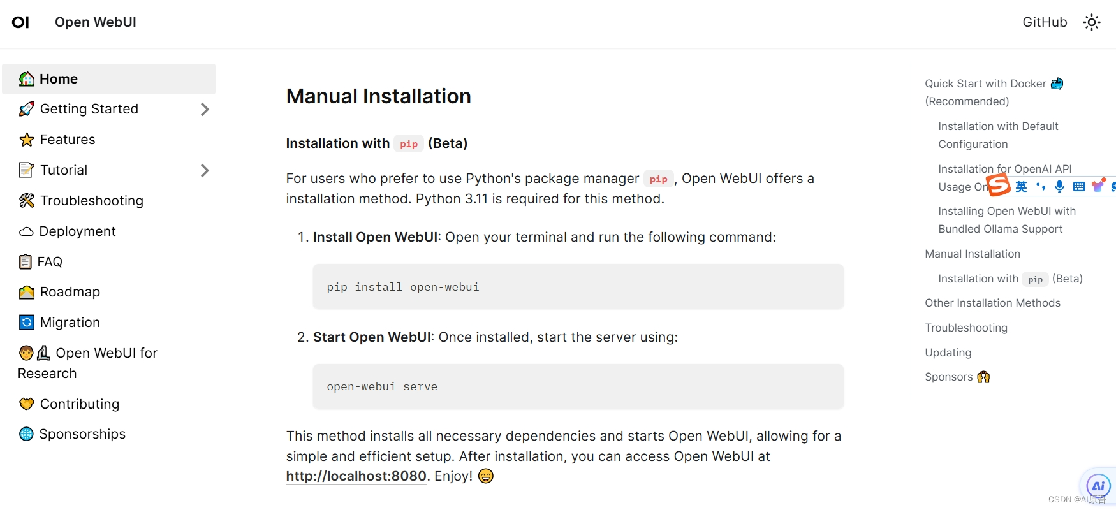Viewport: 1116px width, 510px height.
Task: Jump to Troubleshooting in right contents list
Action: (x=966, y=328)
